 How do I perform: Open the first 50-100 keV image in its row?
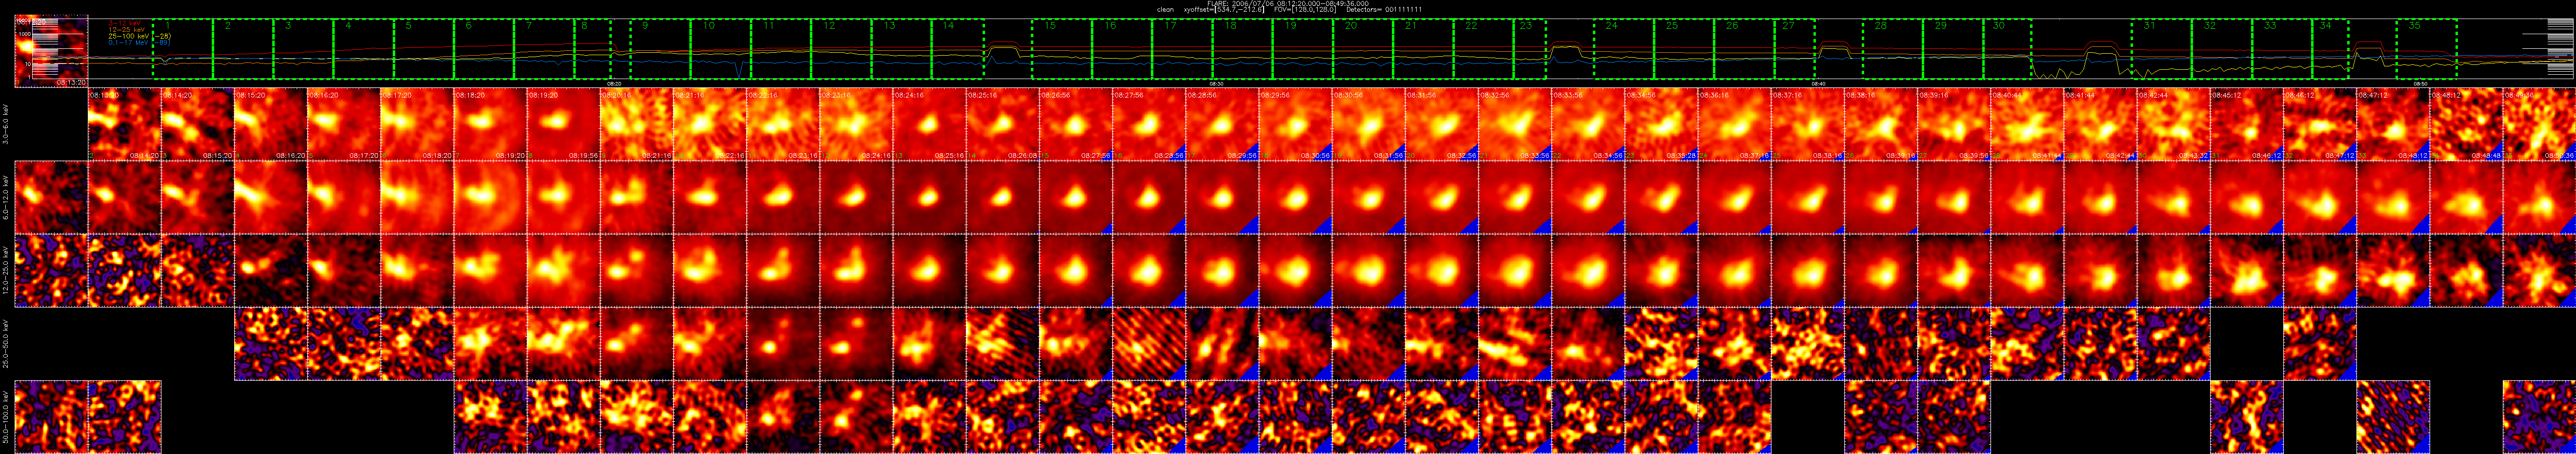click(x=51, y=416)
